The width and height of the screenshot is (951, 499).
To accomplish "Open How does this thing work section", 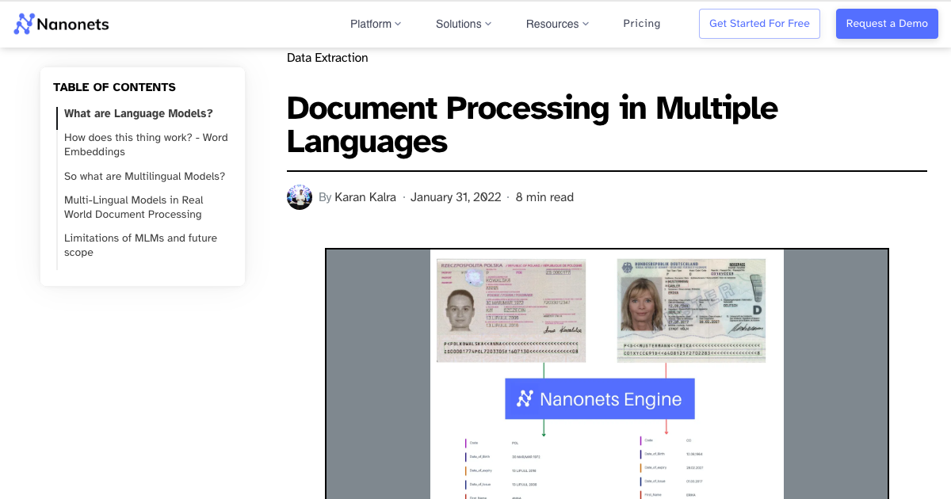I will (x=146, y=144).
